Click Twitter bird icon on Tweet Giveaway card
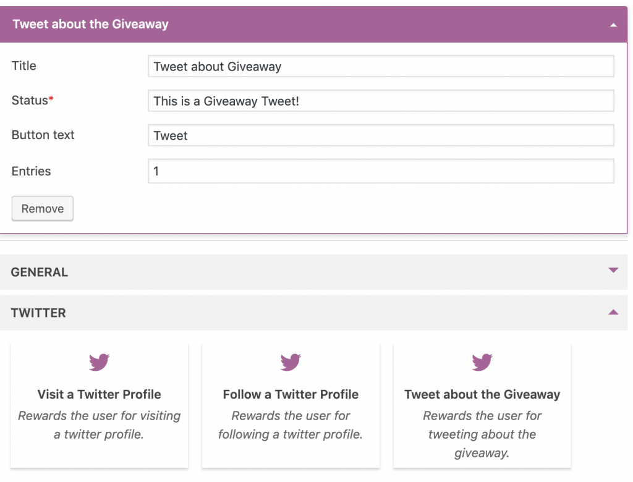Screen dimensions: 633x482 tap(482, 362)
